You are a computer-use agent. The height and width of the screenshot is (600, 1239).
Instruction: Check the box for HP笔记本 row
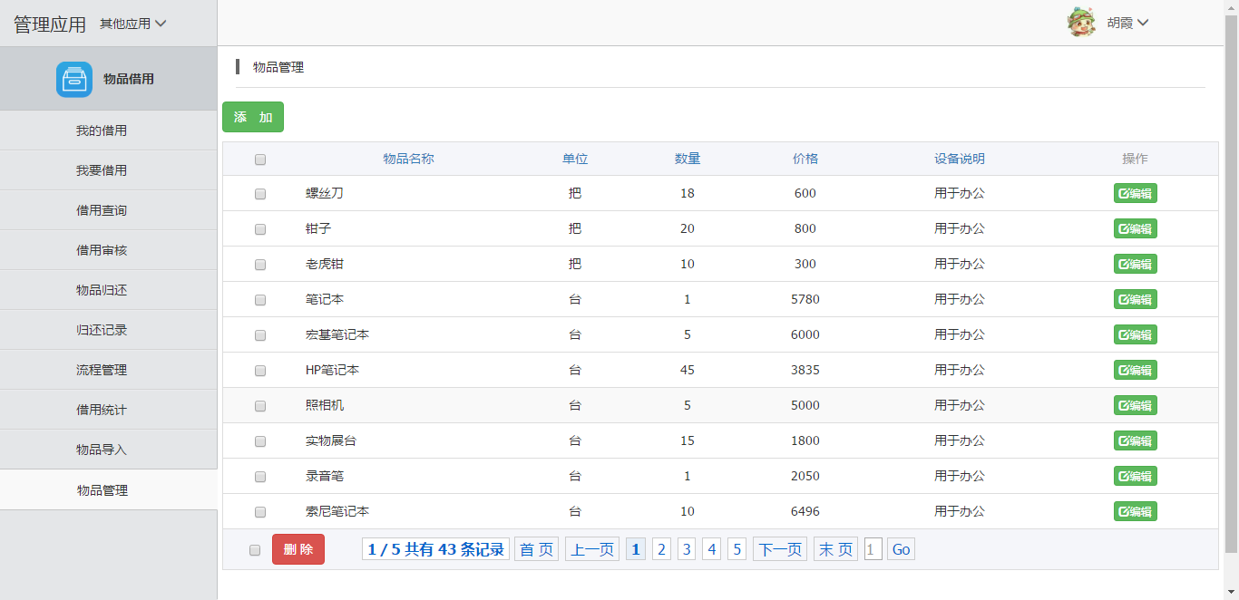[x=260, y=371]
